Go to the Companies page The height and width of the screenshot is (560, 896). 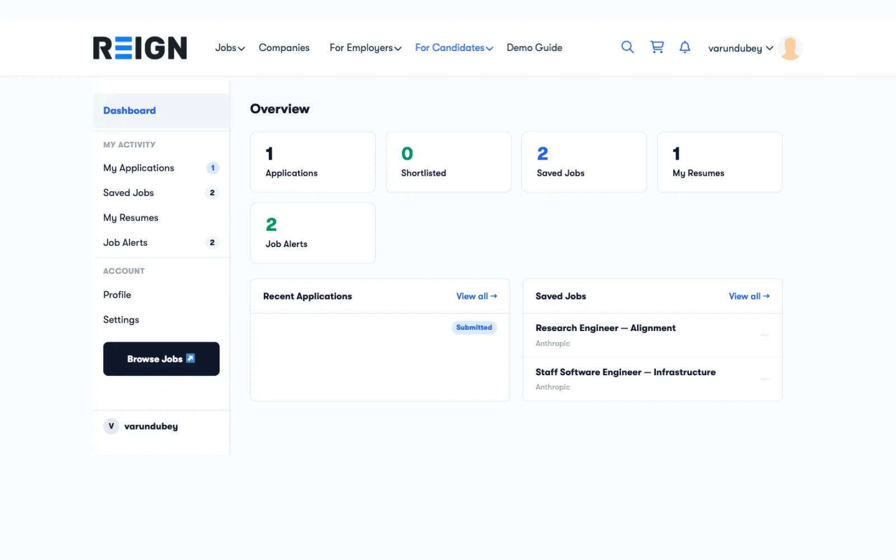tap(284, 48)
